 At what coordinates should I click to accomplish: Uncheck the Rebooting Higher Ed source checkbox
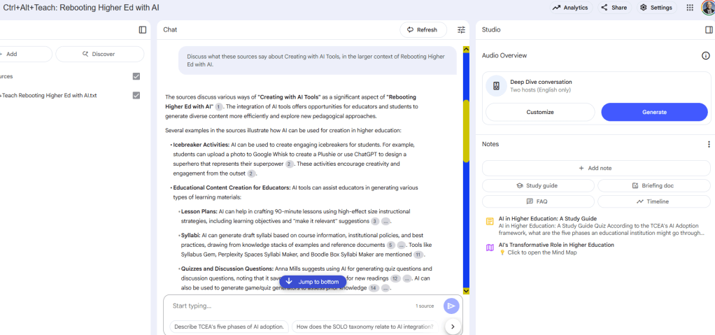click(136, 96)
